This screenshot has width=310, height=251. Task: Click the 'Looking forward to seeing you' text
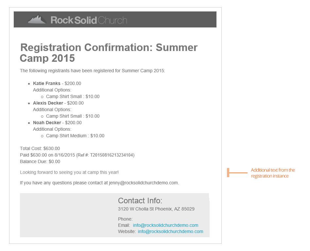pos(69,172)
